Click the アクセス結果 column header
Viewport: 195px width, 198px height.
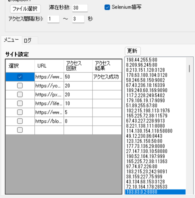107,66
